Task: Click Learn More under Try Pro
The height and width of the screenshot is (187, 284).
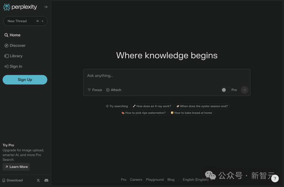Action: point(16,167)
